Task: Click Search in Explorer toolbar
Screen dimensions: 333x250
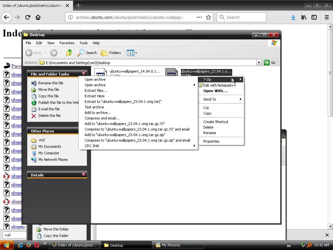Action: click(x=87, y=53)
